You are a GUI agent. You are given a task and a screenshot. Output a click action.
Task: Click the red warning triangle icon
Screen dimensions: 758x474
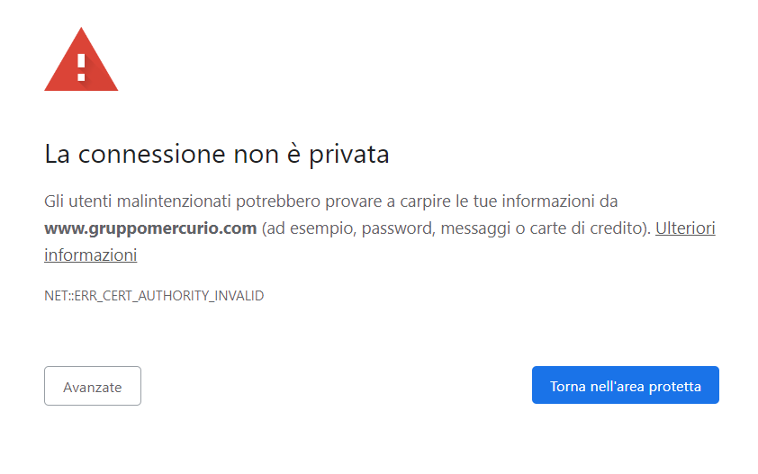click(x=81, y=65)
